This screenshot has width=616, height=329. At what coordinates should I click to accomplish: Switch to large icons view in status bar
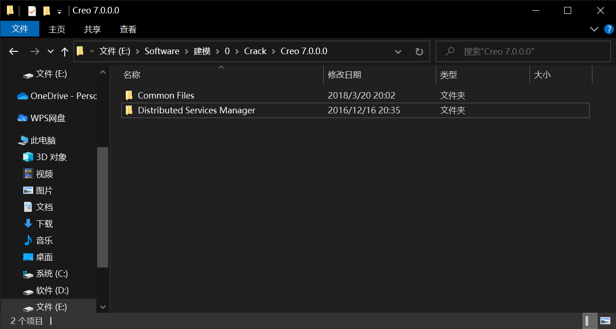pos(605,320)
